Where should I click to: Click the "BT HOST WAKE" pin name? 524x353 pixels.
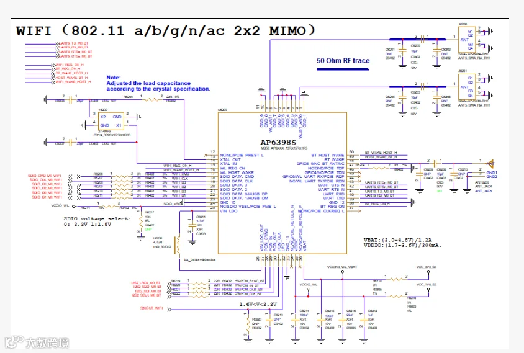tap(328, 155)
